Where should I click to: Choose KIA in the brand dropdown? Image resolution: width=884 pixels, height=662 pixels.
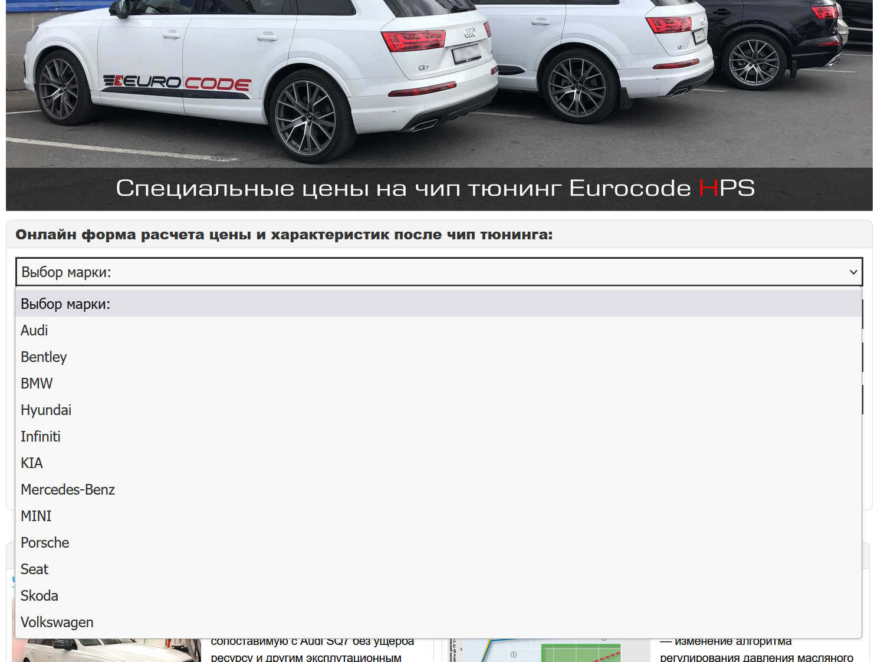coord(32,463)
